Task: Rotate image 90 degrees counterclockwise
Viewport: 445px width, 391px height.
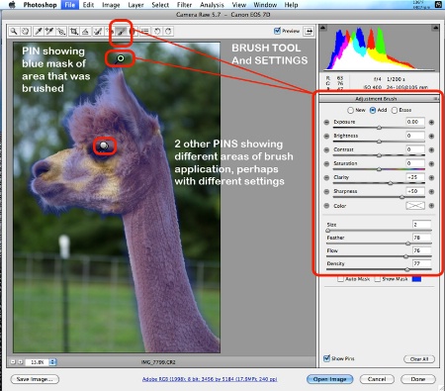Action: coord(157,32)
